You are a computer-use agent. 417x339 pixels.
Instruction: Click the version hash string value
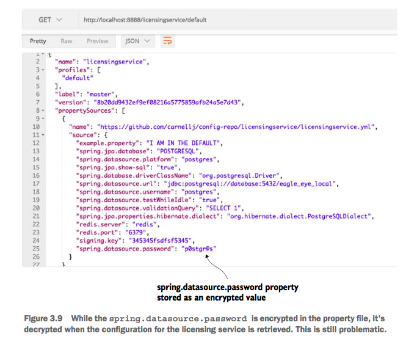point(167,103)
